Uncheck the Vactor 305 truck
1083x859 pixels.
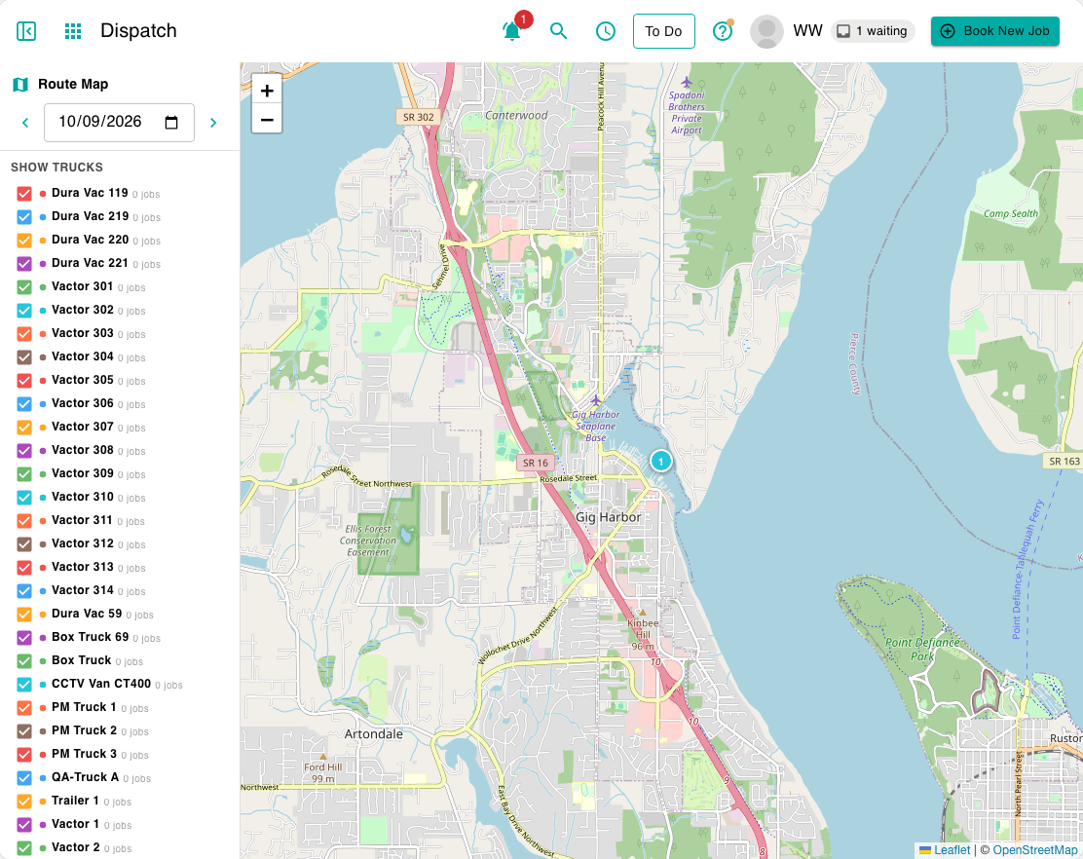pos(24,381)
